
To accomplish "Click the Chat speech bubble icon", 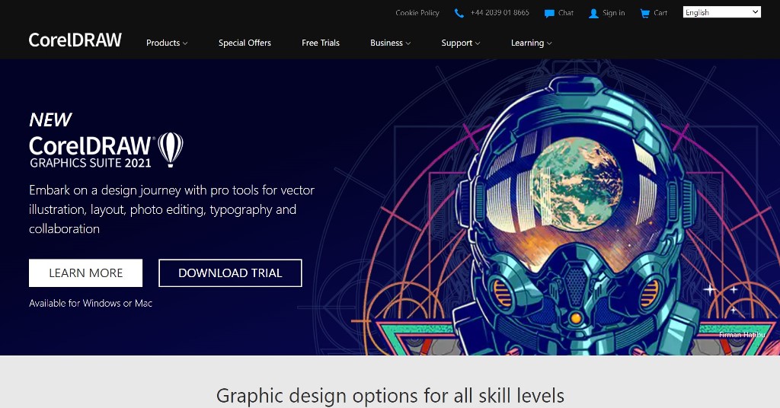I will pyautogui.click(x=549, y=13).
